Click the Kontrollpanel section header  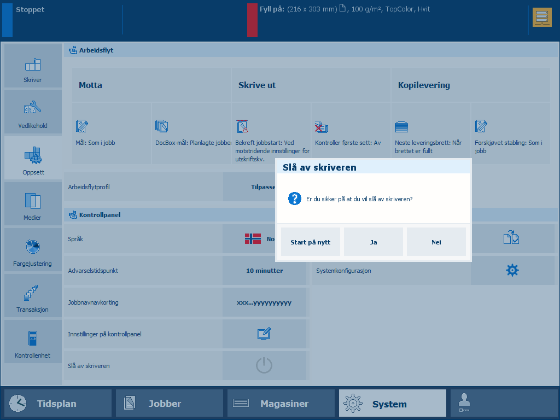(170, 214)
